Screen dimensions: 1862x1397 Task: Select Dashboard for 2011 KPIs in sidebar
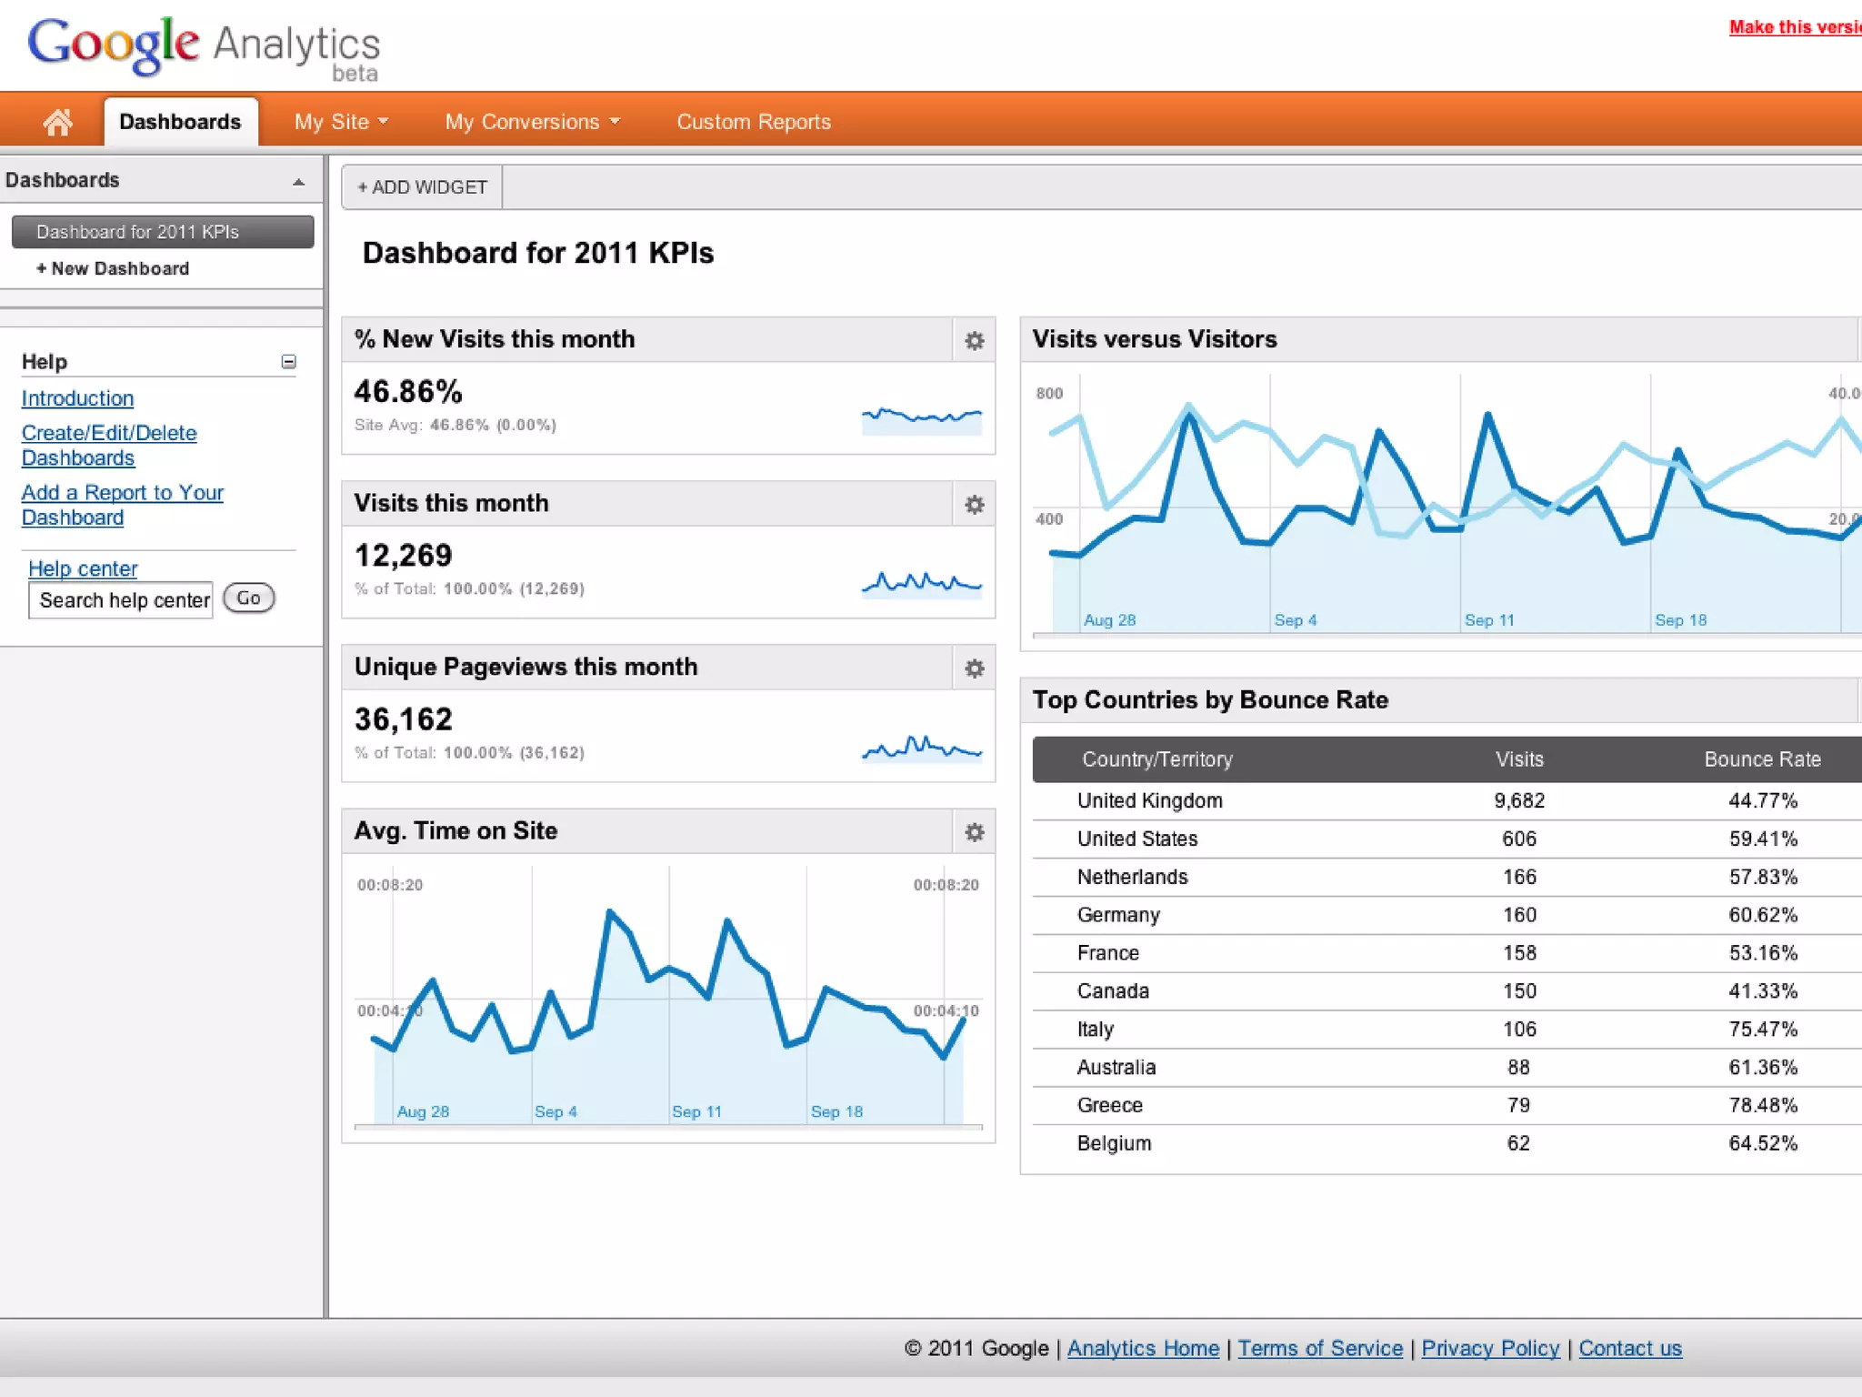[162, 232]
